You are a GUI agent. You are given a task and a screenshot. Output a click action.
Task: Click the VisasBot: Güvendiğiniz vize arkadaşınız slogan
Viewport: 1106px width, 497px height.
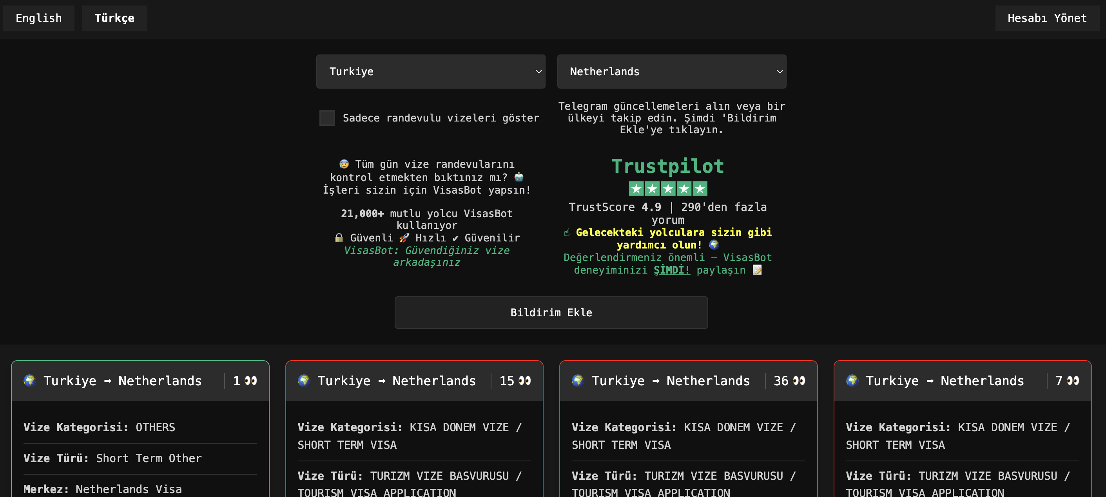pos(426,256)
